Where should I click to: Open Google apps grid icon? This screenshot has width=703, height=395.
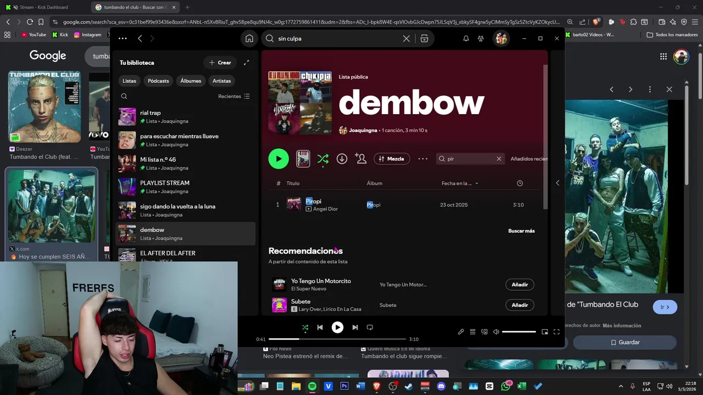click(663, 56)
